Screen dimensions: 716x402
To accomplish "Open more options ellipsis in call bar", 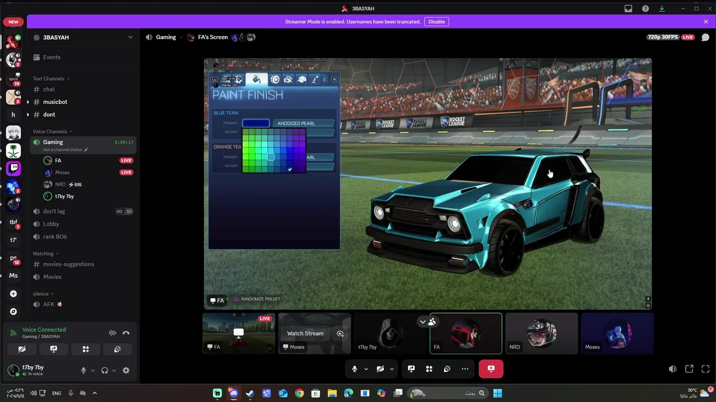I will click(465, 368).
